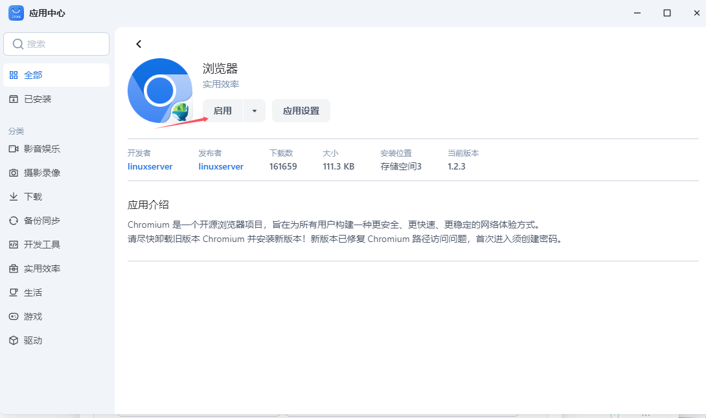This screenshot has width=706, height=418.
Task: Click the camera icon for 摄影录像
Action: [14, 173]
